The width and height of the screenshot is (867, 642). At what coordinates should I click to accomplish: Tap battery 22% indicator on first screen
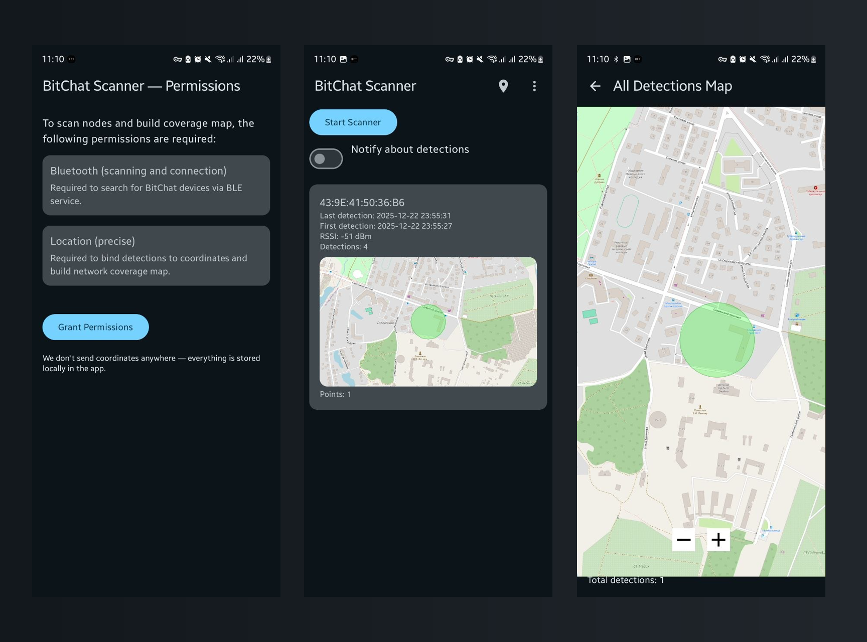pos(259,59)
